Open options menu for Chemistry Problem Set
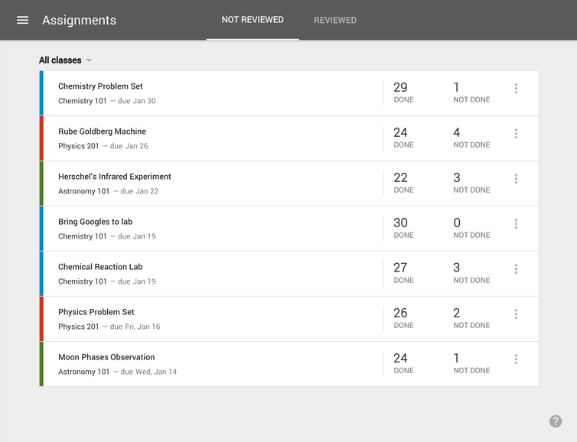 tap(516, 89)
